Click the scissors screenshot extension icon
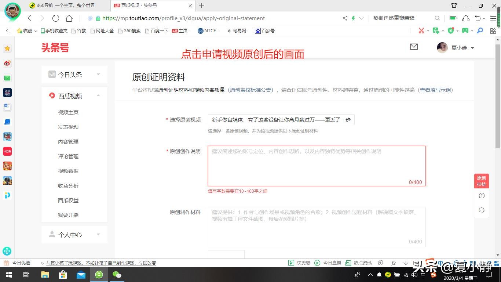Image resolution: width=501 pixels, height=282 pixels. [x=421, y=31]
